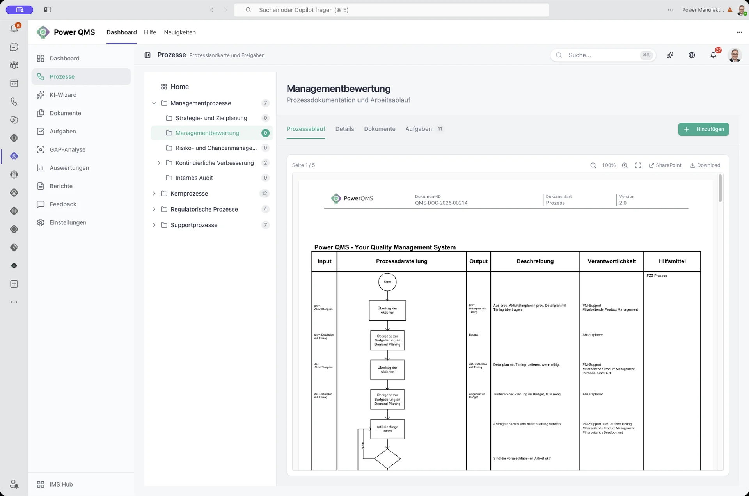Download the process document
749x496 pixels.
(x=705, y=165)
